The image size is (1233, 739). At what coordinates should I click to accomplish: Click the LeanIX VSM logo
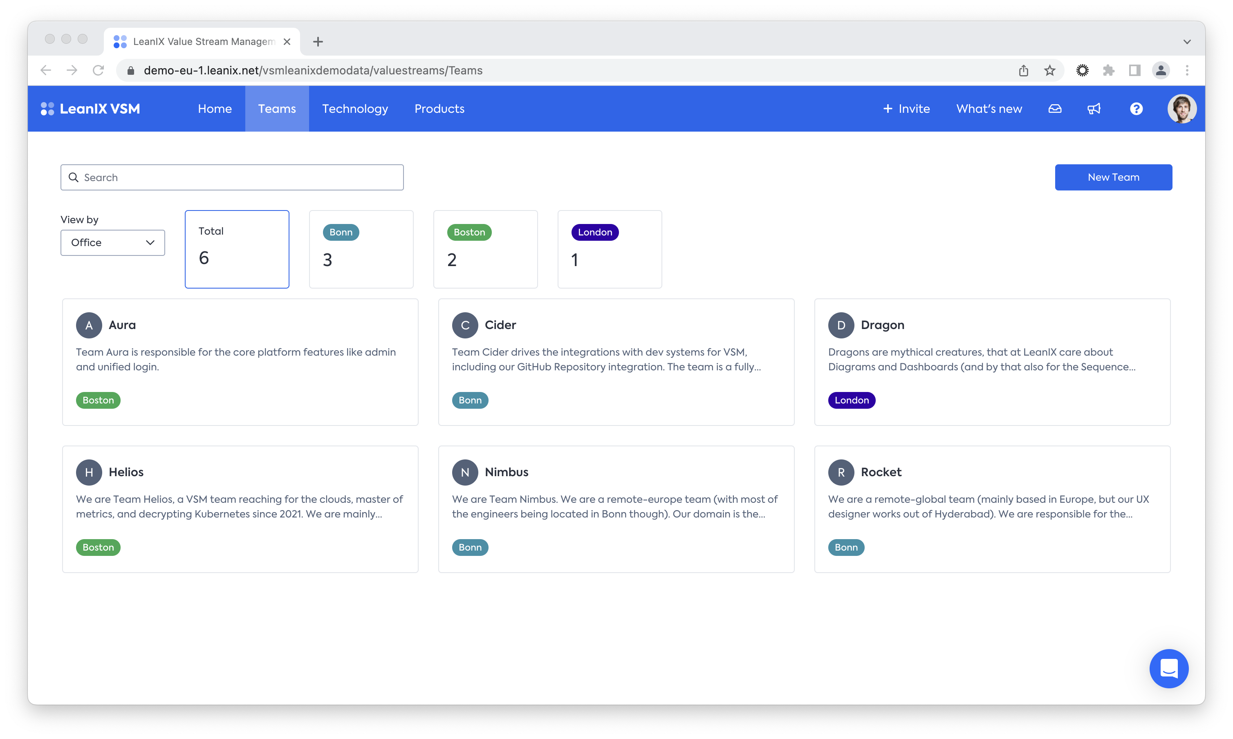pyautogui.click(x=90, y=109)
